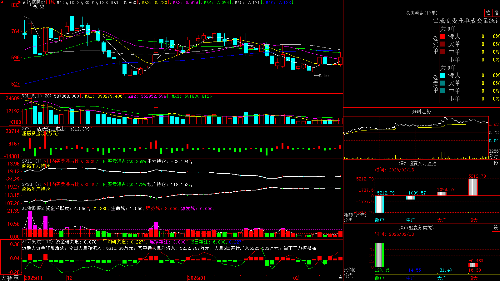
Task: Click the 龙虎看盘(逐单) panel title
Action: pos(421,13)
